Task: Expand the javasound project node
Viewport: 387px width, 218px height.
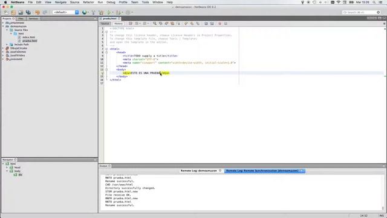Action: (3, 59)
